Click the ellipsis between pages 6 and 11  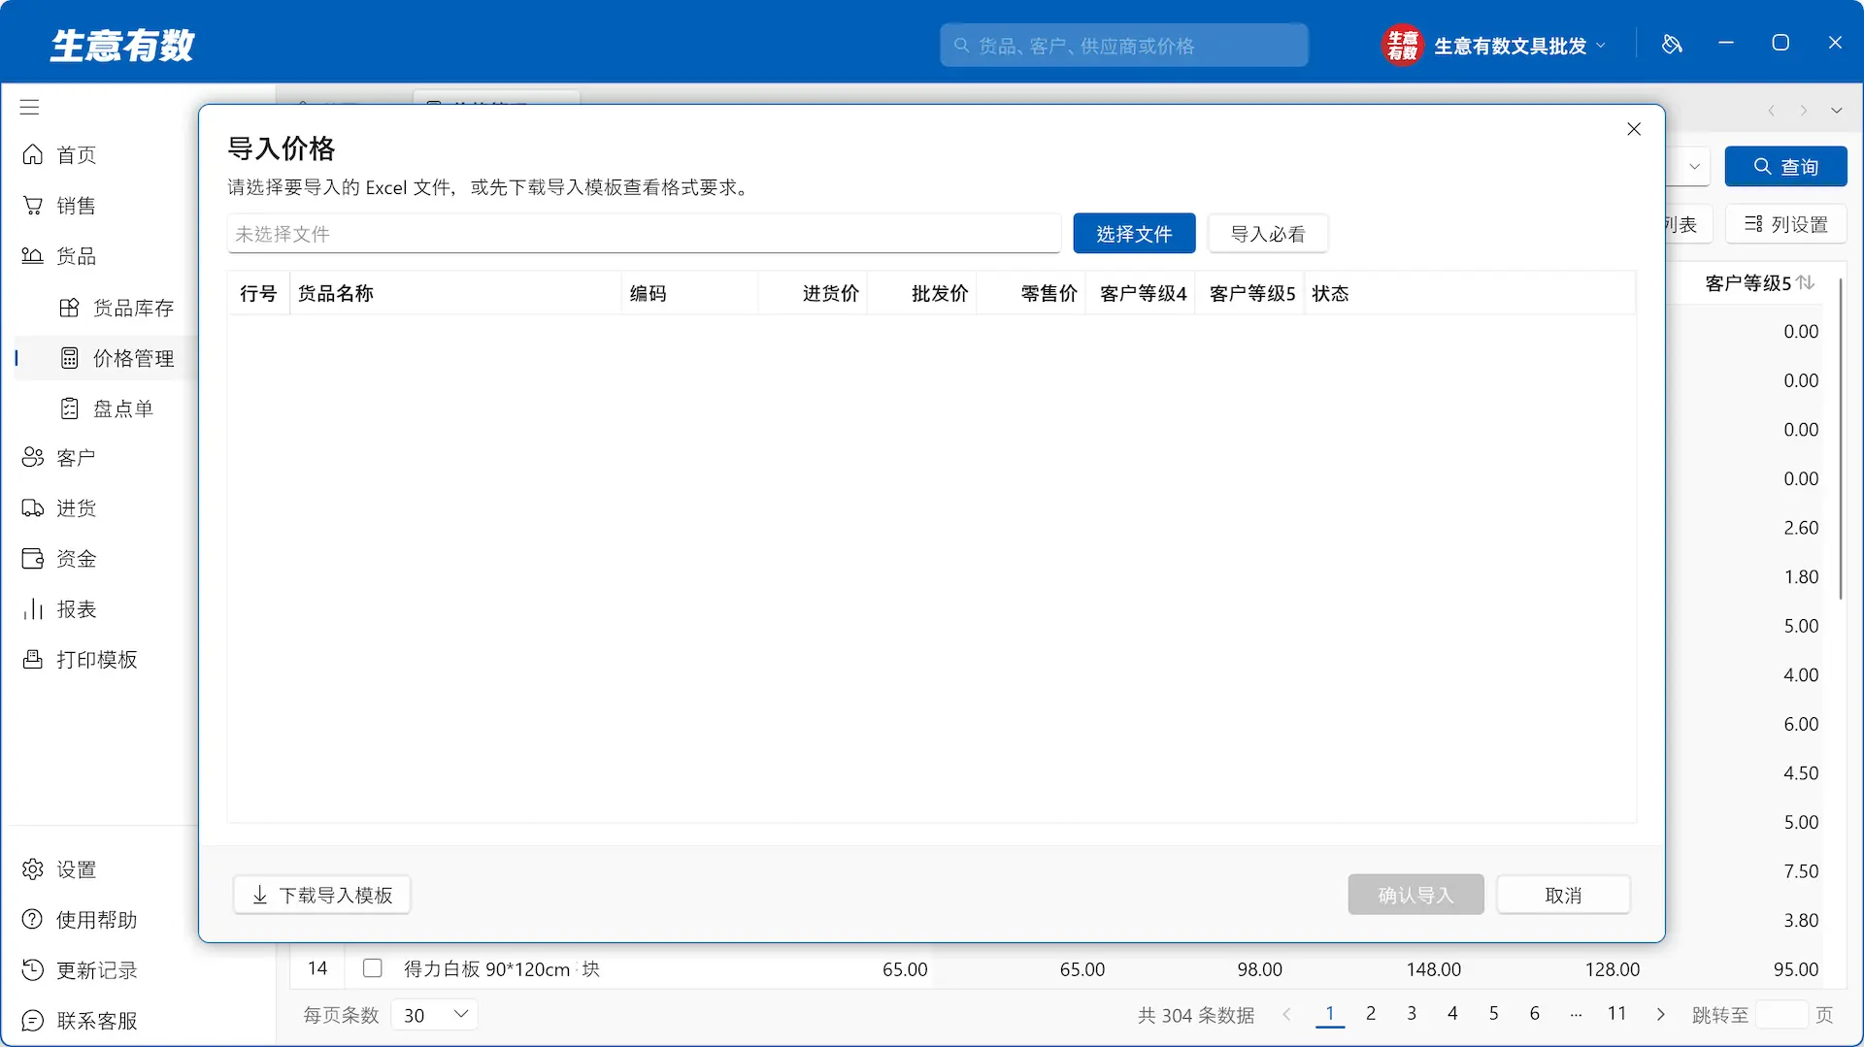1575,1014
